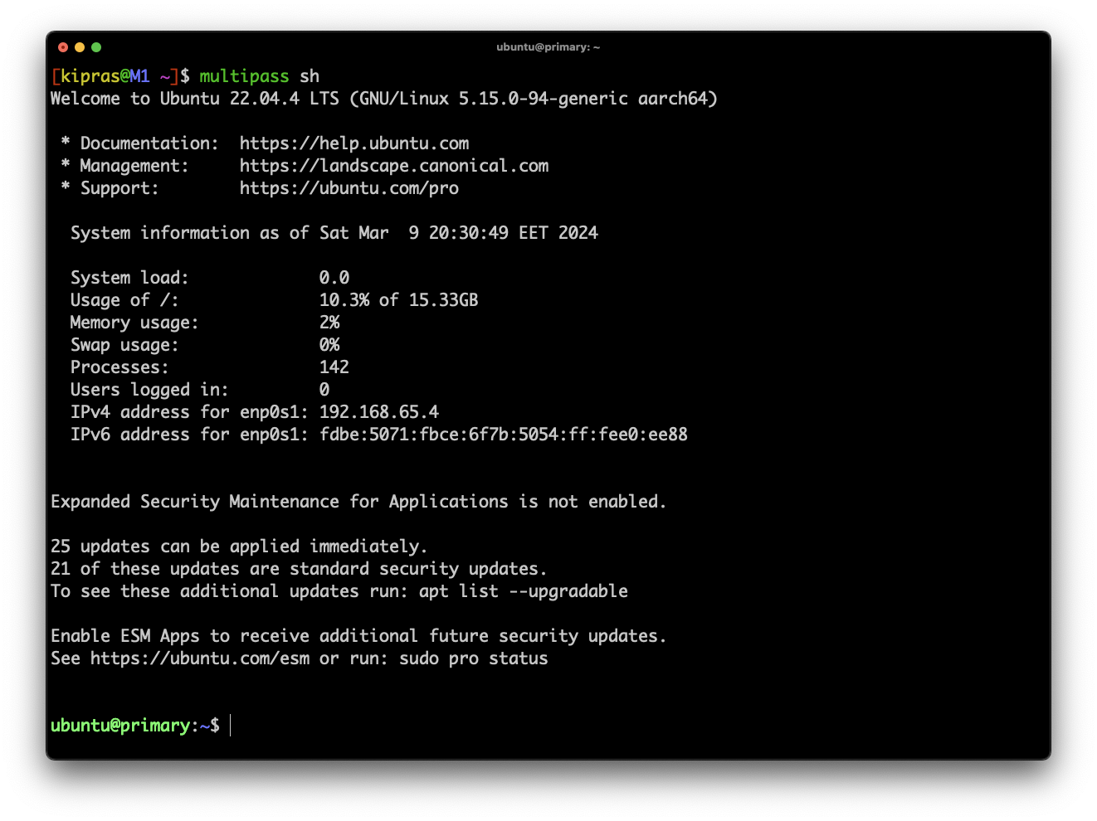1097x821 pixels.
Task: Select the System load value 0.0
Action: coord(334,278)
